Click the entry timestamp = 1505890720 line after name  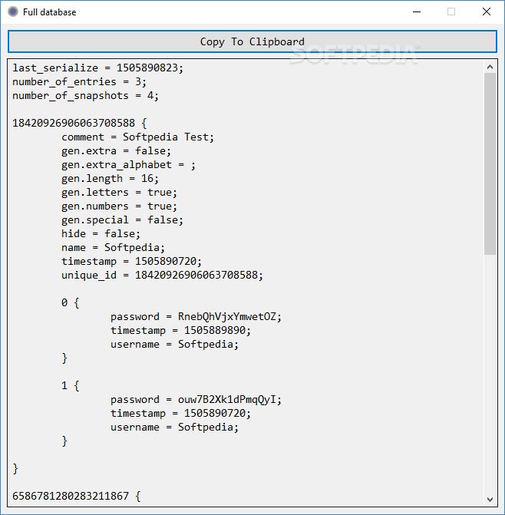click(131, 261)
